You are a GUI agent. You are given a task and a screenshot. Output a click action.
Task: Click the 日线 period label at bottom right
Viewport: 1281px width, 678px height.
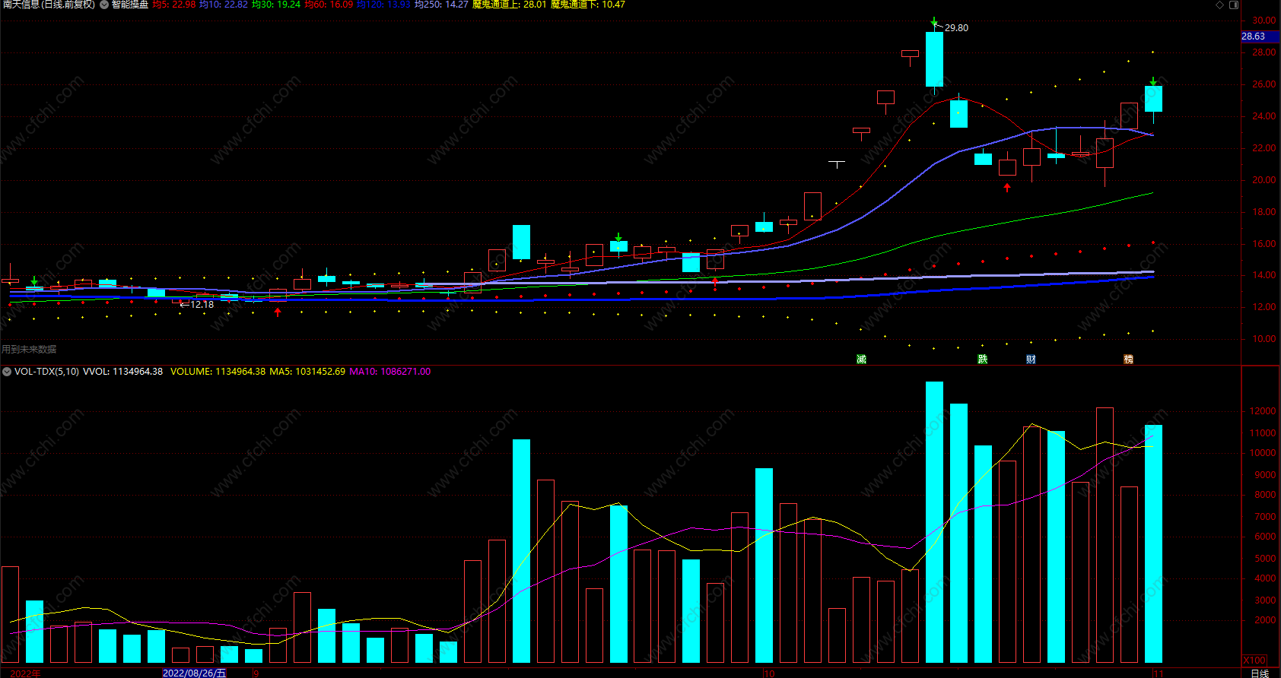click(1260, 673)
